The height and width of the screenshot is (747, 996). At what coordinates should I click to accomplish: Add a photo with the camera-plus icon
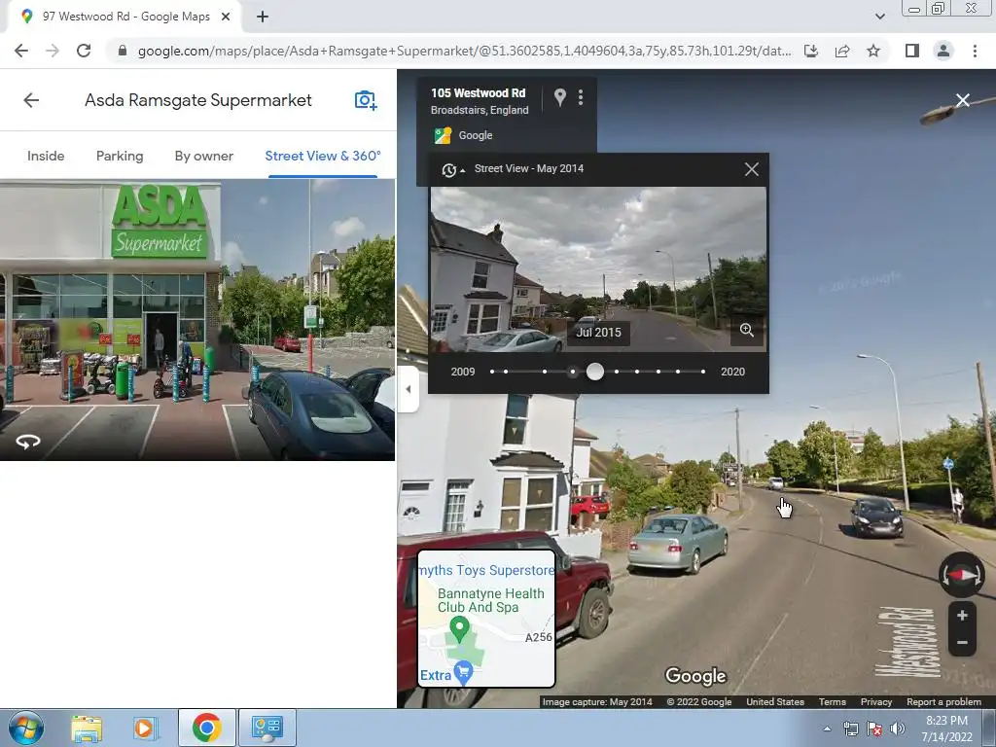point(366,100)
